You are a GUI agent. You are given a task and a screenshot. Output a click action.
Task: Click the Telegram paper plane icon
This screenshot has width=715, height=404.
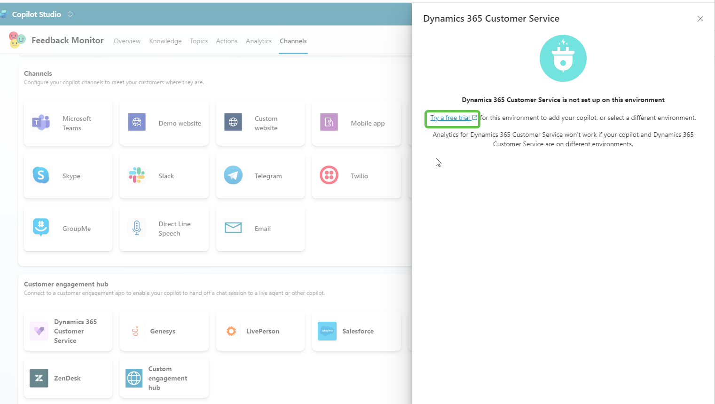tap(233, 175)
